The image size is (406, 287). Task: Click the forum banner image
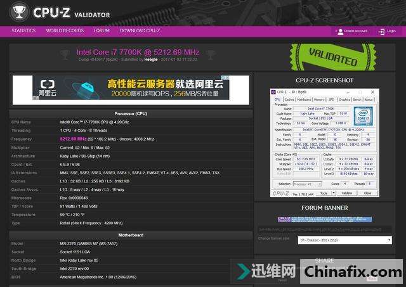pyautogui.click(x=325, y=219)
